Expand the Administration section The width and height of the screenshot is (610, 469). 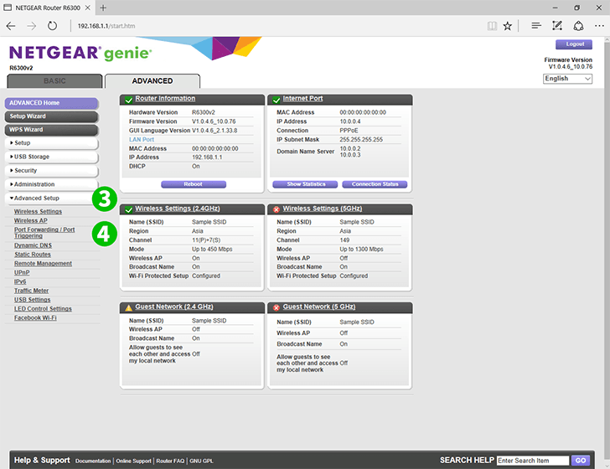click(51, 184)
